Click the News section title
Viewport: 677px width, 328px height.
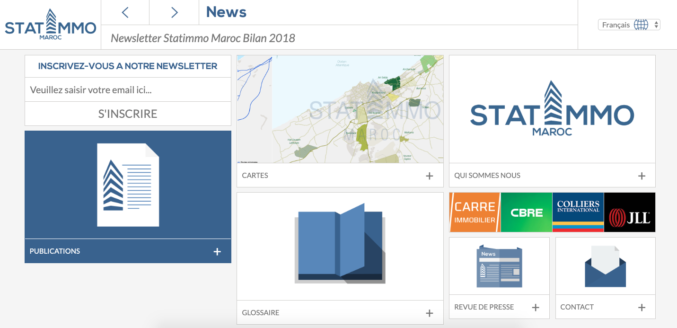(x=226, y=12)
